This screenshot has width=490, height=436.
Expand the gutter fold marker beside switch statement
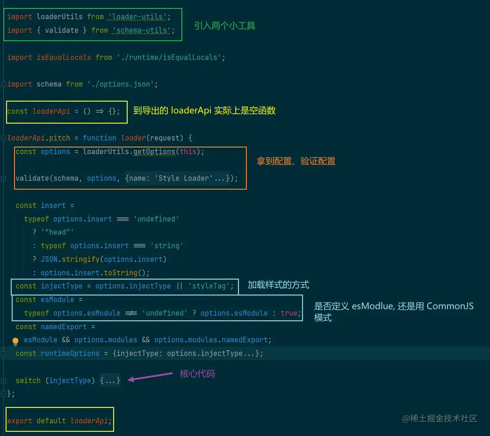tap(3, 381)
